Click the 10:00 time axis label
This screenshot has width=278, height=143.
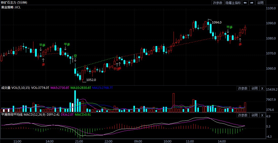[x=168, y=141]
